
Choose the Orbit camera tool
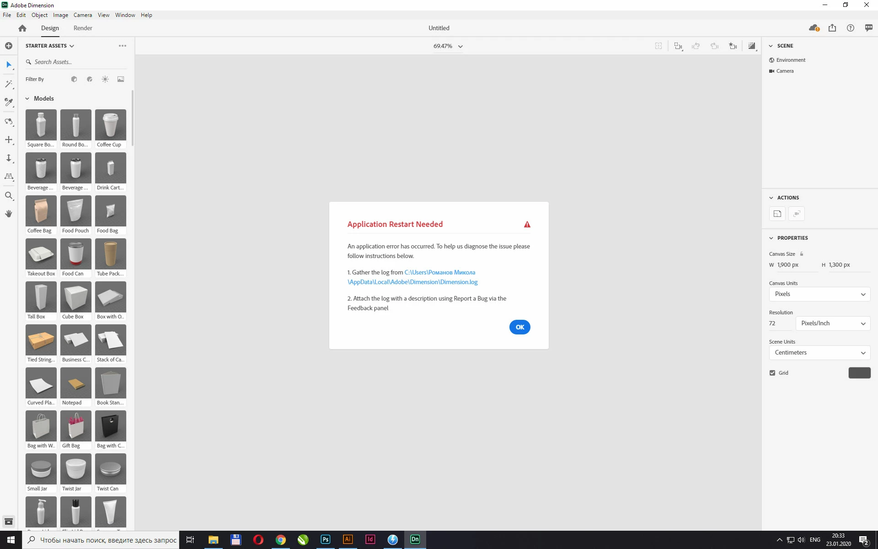tap(9, 122)
